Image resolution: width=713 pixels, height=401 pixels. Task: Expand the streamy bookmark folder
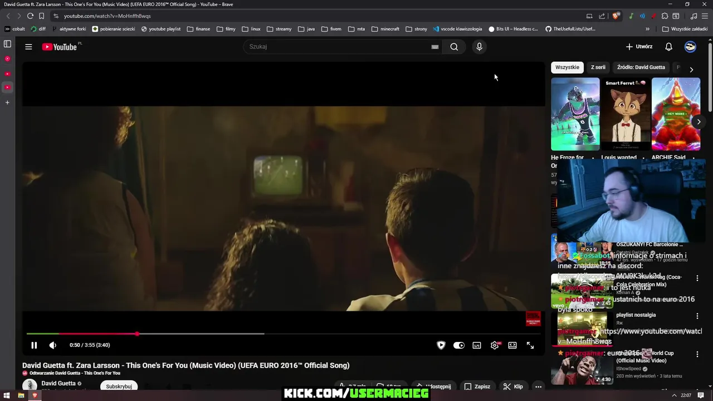point(279,29)
